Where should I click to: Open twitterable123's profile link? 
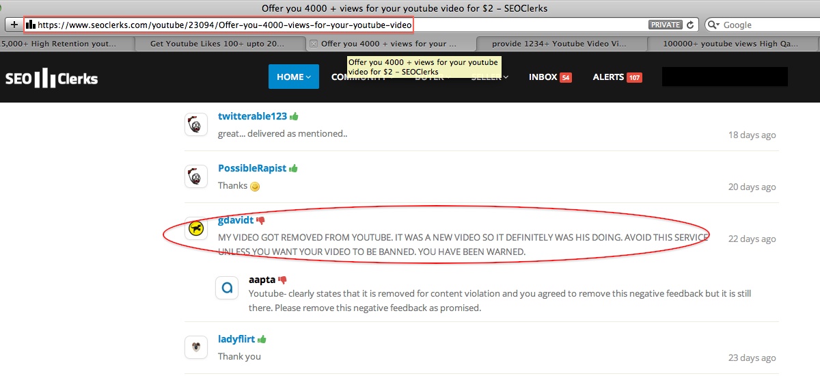[252, 116]
